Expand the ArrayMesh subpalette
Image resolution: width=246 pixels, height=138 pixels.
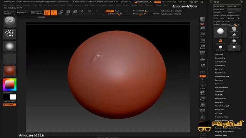(220, 62)
